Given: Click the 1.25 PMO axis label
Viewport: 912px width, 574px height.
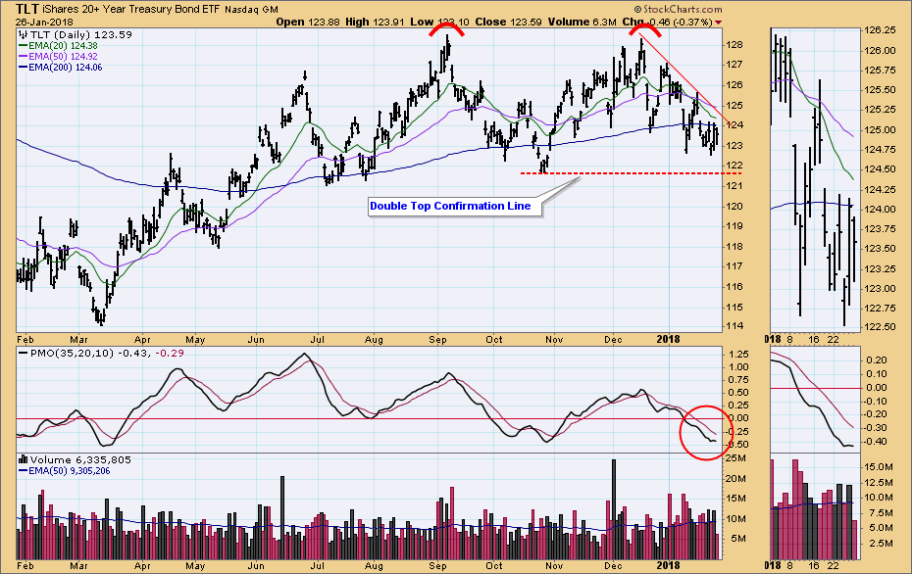Looking at the screenshot, I should pos(738,354).
